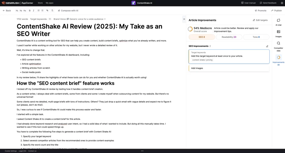Publish the article
Viewport: 285px width, 153px height.
[x=276, y=11]
